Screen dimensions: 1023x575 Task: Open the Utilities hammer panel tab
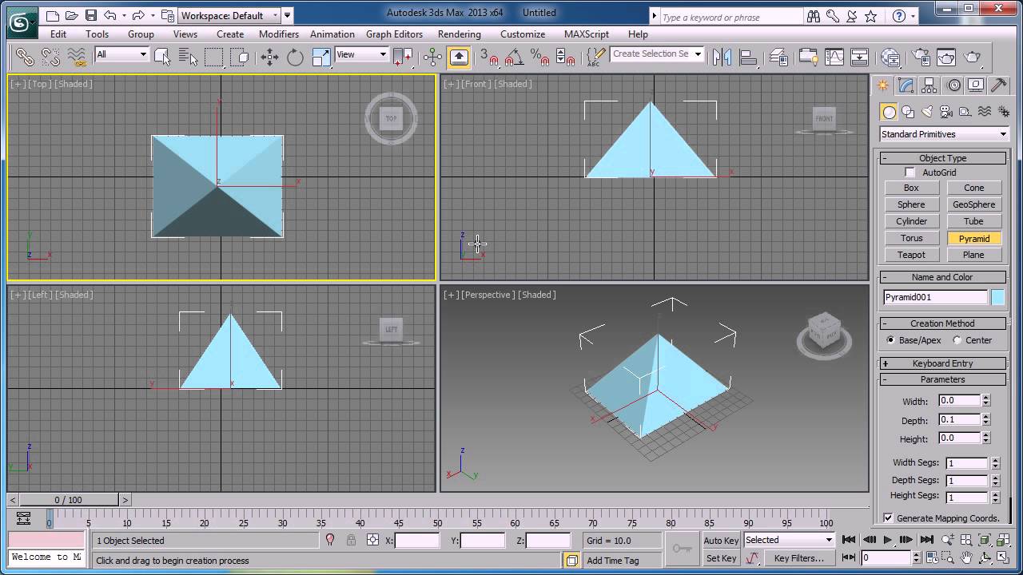point(998,85)
